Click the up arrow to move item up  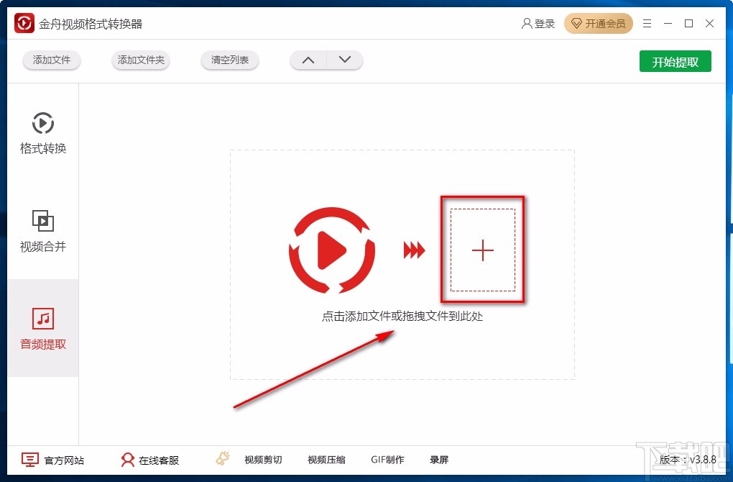(308, 60)
